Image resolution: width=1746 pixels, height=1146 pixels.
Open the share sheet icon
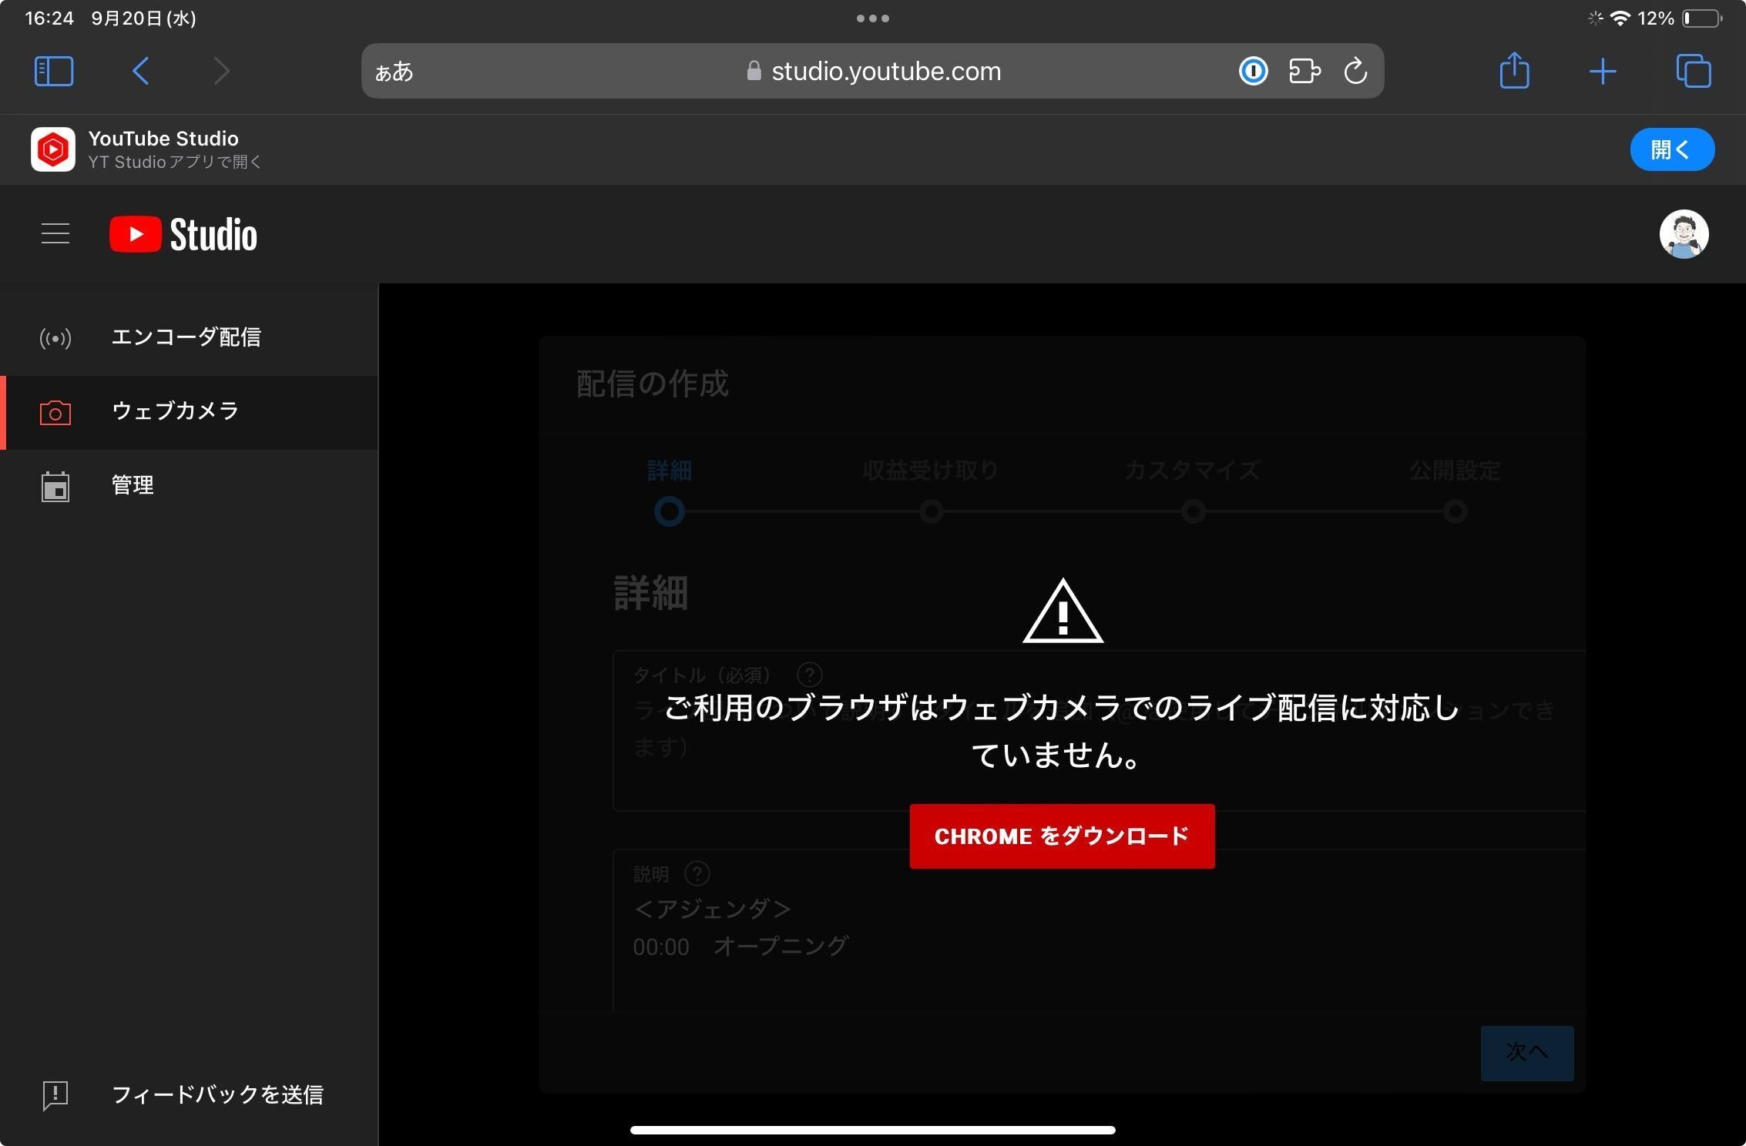(x=1514, y=70)
